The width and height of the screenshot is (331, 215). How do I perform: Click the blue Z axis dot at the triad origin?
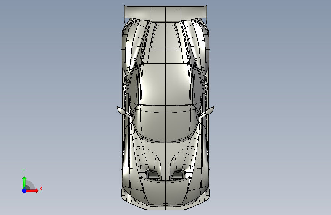pos(24,191)
